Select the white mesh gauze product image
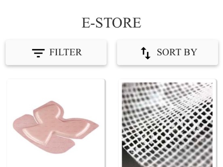This screenshot has width=223, height=167. pyautogui.click(x=167, y=125)
